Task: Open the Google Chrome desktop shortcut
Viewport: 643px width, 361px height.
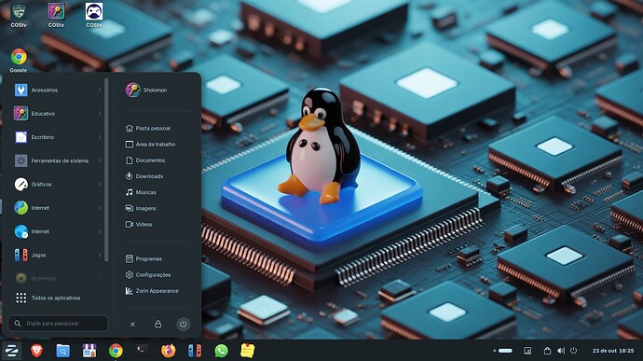Action: tap(19, 60)
